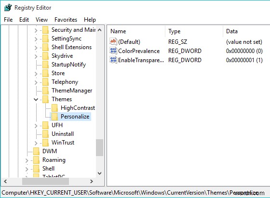The height and width of the screenshot is (198, 270).
Task: Click the "(value not set)" data cell
Action: click(x=244, y=42)
